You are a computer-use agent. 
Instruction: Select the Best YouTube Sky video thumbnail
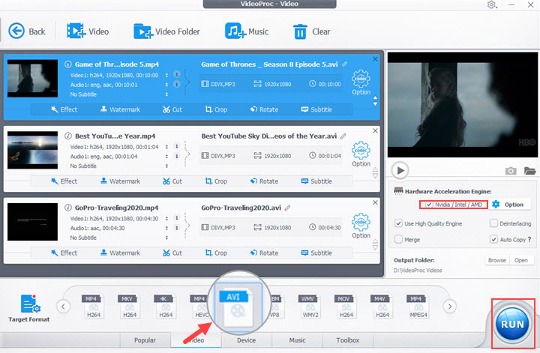[33, 150]
